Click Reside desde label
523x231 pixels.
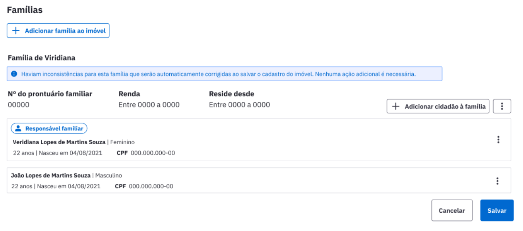(x=231, y=94)
